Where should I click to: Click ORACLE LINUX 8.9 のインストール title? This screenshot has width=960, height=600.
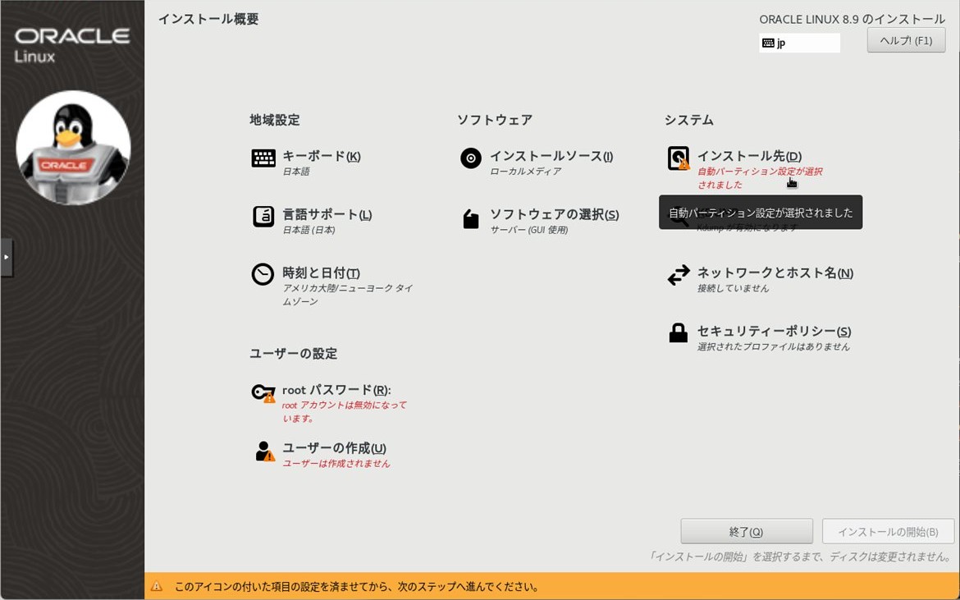[x=853, y=19]
